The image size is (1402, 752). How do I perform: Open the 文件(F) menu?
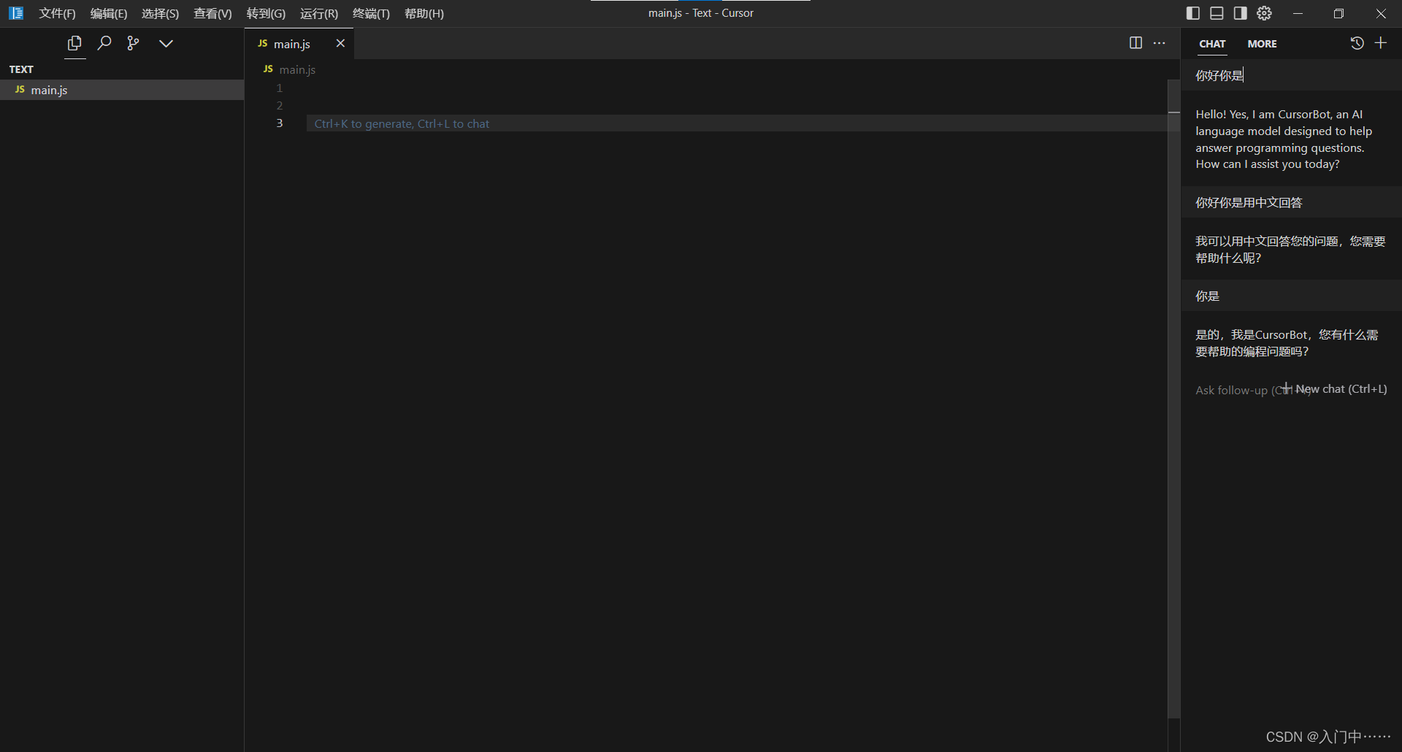click(x=58, y=13)
